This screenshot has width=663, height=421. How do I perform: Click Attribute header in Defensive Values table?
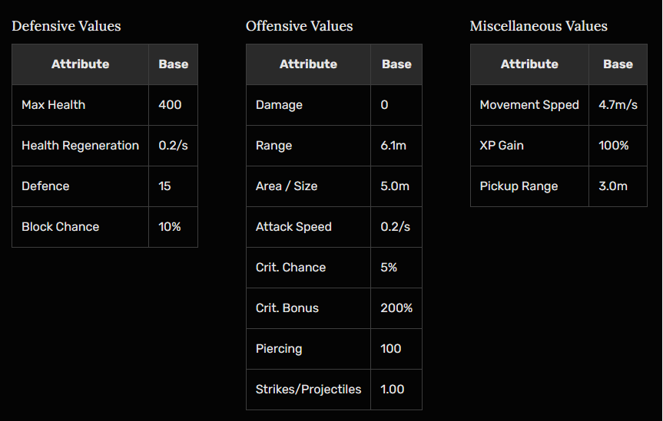pyautogui.click(x=81, y=64)
